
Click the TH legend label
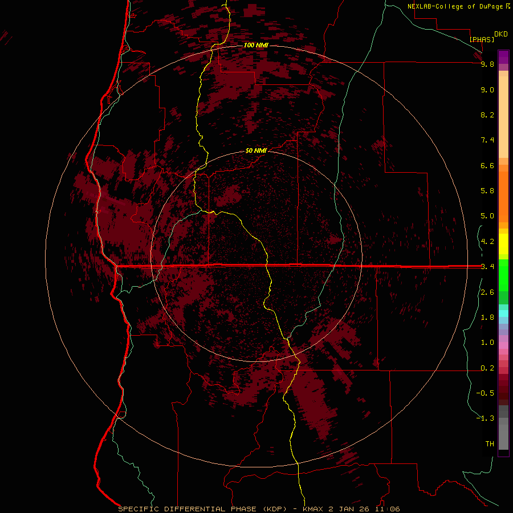point(490,443)
